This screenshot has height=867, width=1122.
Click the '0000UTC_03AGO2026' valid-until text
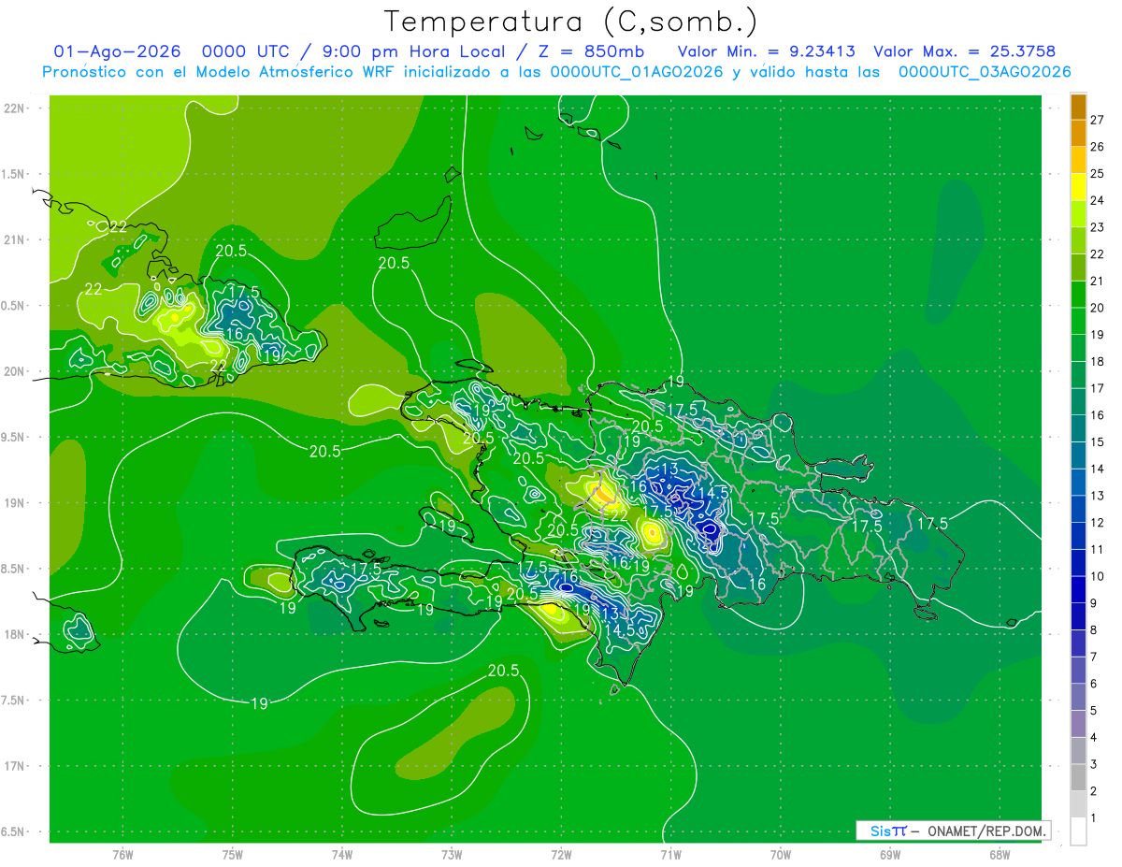click(x=985, y=72)
